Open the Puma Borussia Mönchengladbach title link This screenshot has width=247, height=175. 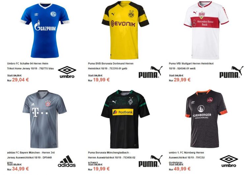point(112,157)
